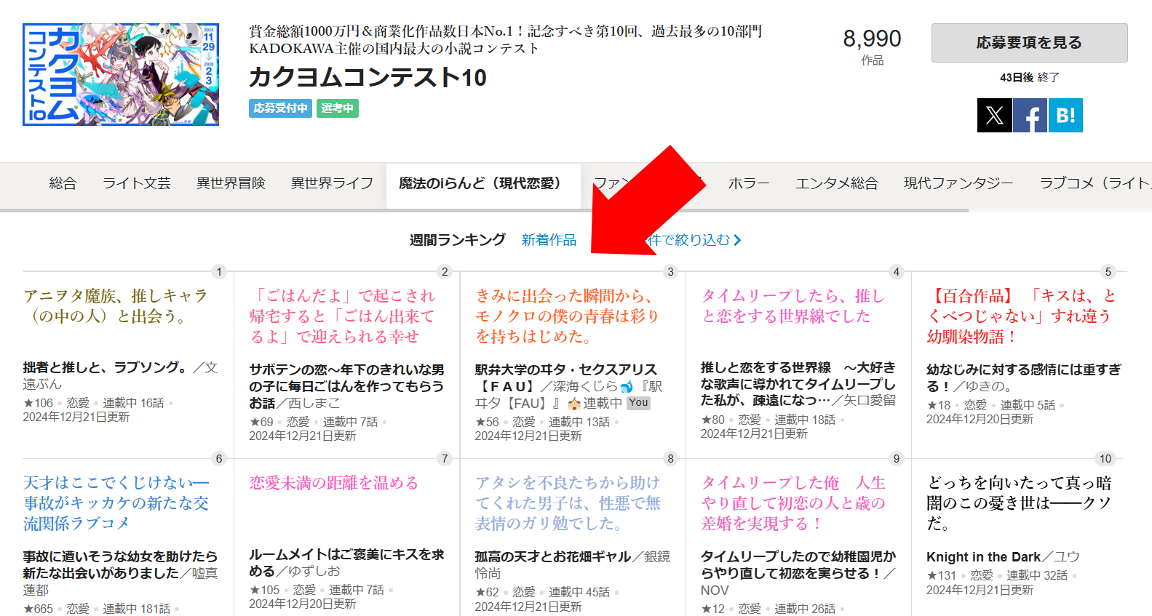Go to the 異世界ライフ tab
Image resolution: width=1152 pixels, height=616 pixels.
click(x=332, y=183)
